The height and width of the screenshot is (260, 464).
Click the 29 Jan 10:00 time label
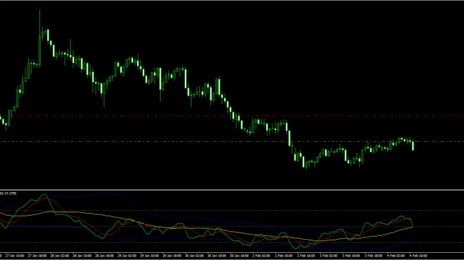149,255
